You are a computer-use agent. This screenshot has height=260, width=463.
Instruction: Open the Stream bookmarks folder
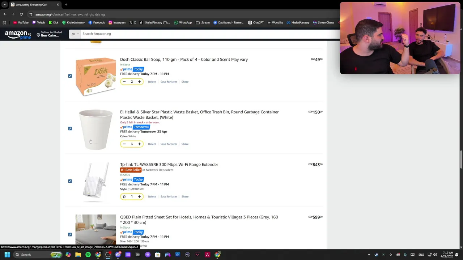pos(203,22)
